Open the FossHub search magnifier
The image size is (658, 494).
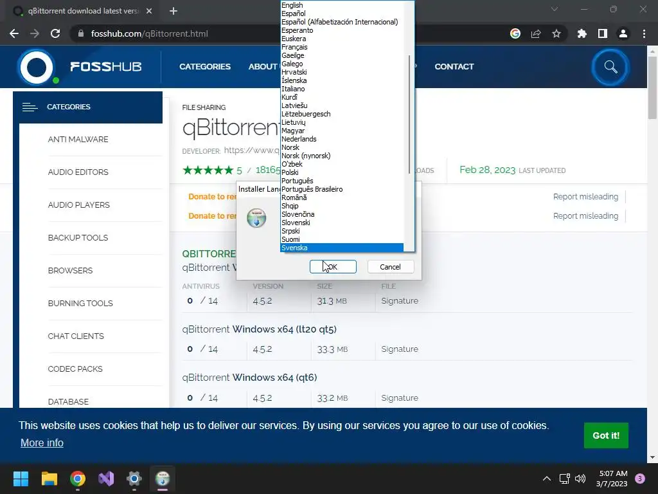[x=610, y=67]
